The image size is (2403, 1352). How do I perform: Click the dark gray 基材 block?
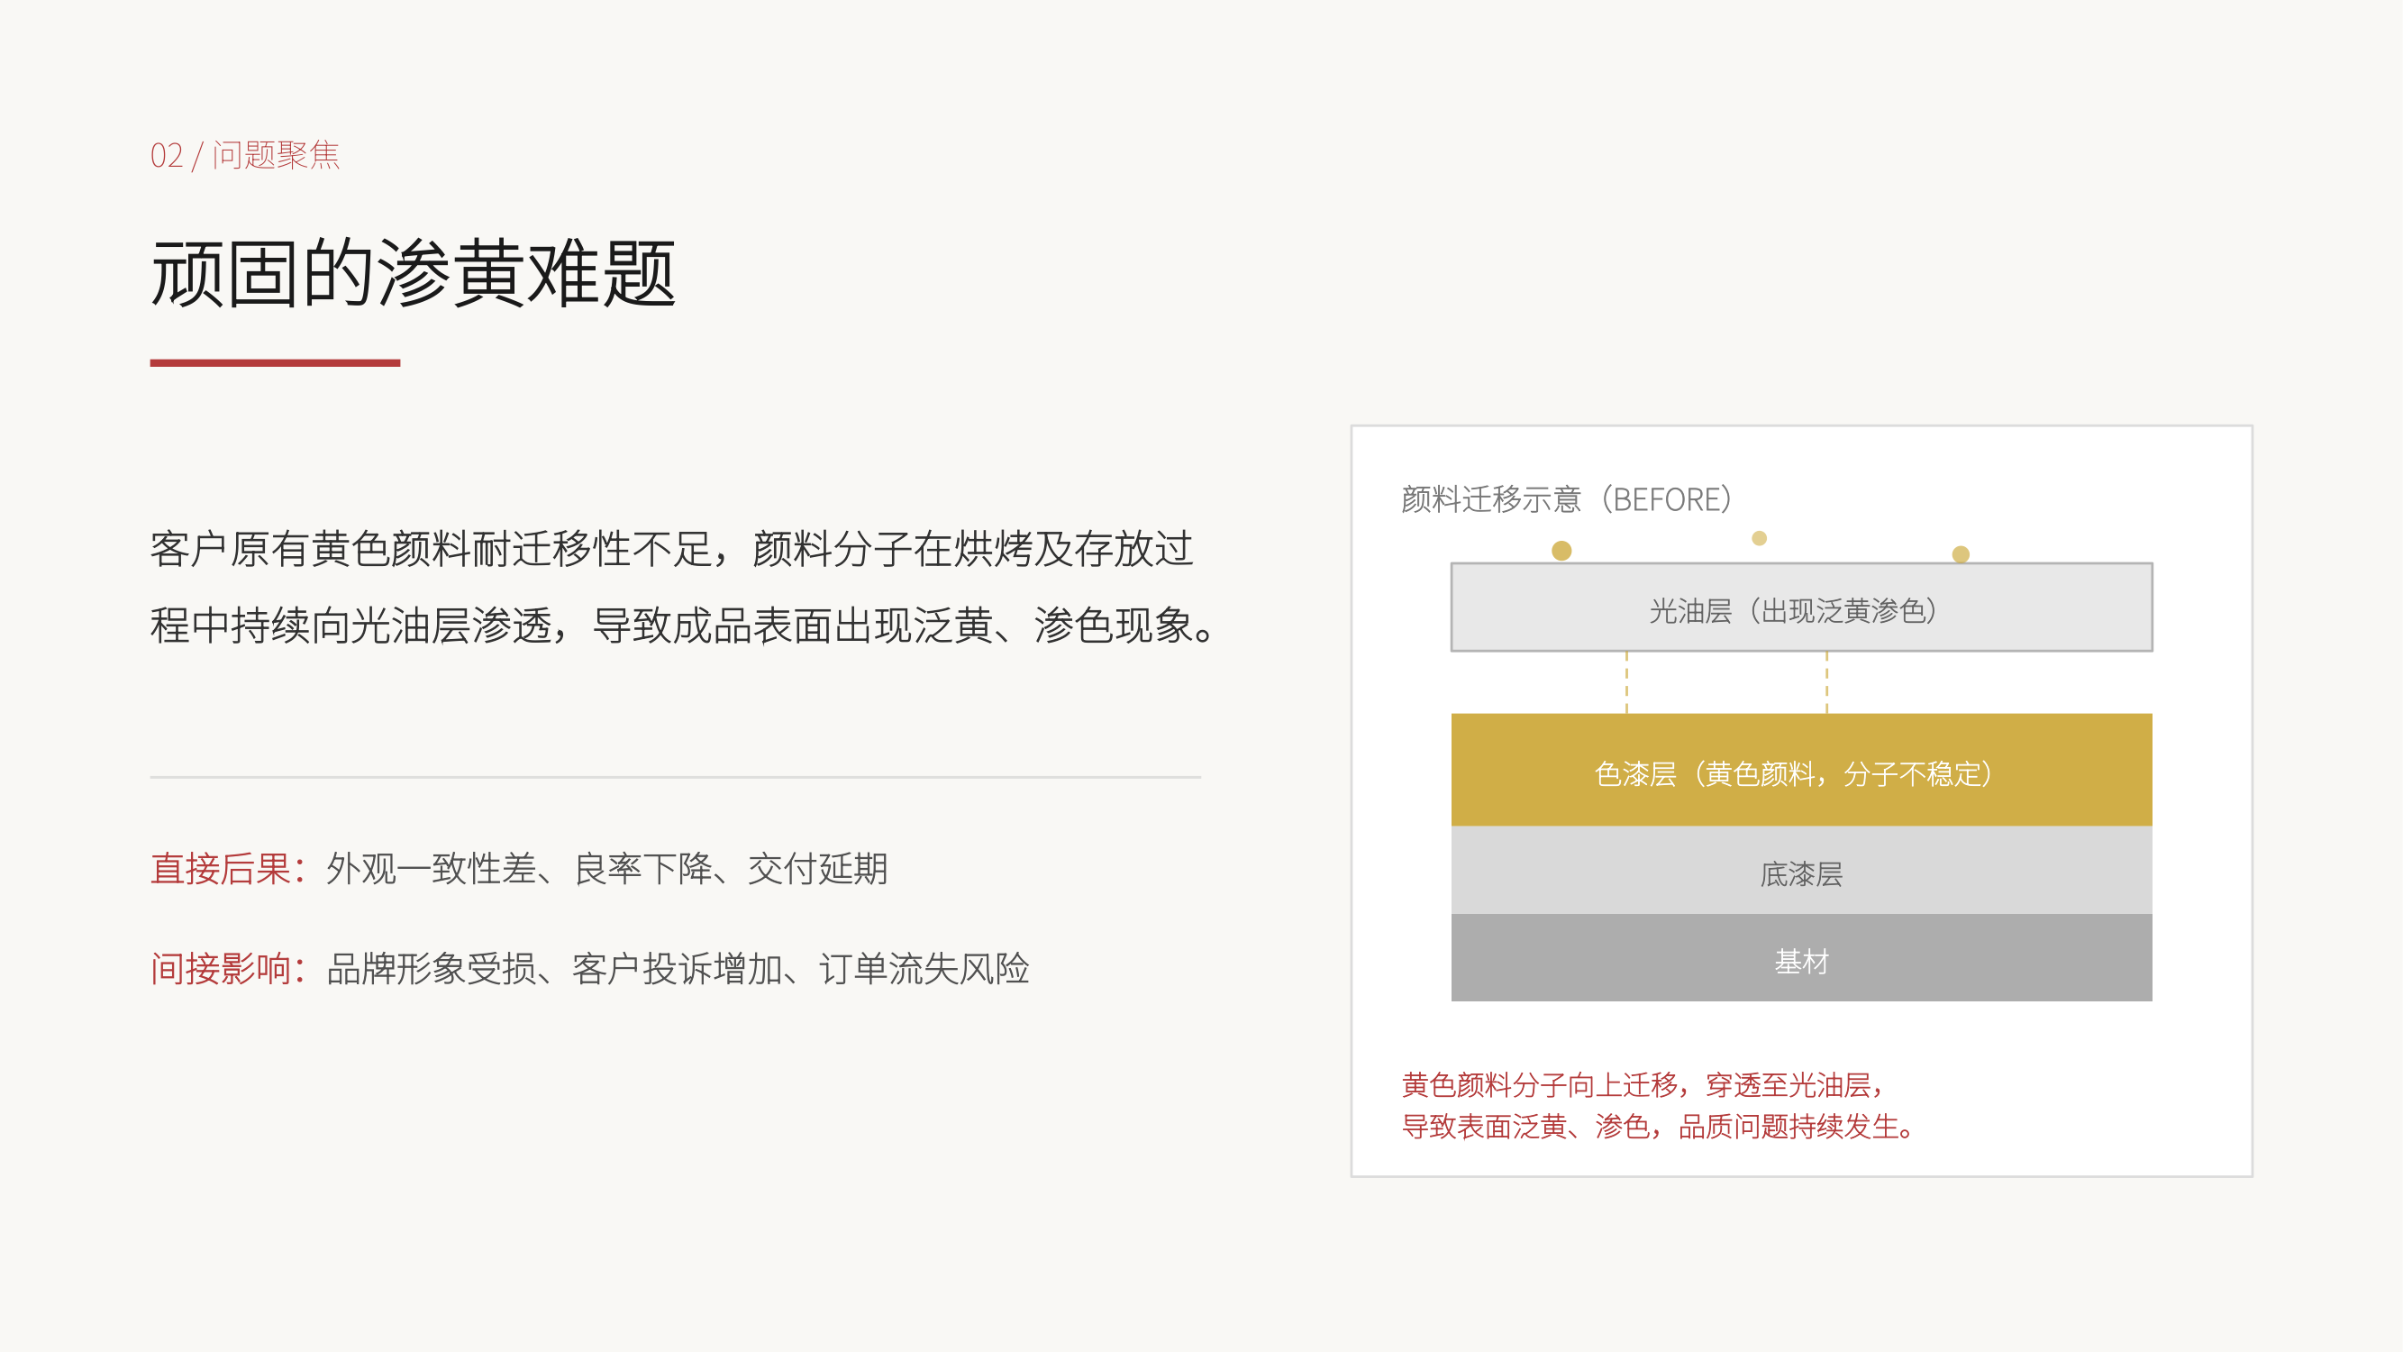coord(1801,957)
